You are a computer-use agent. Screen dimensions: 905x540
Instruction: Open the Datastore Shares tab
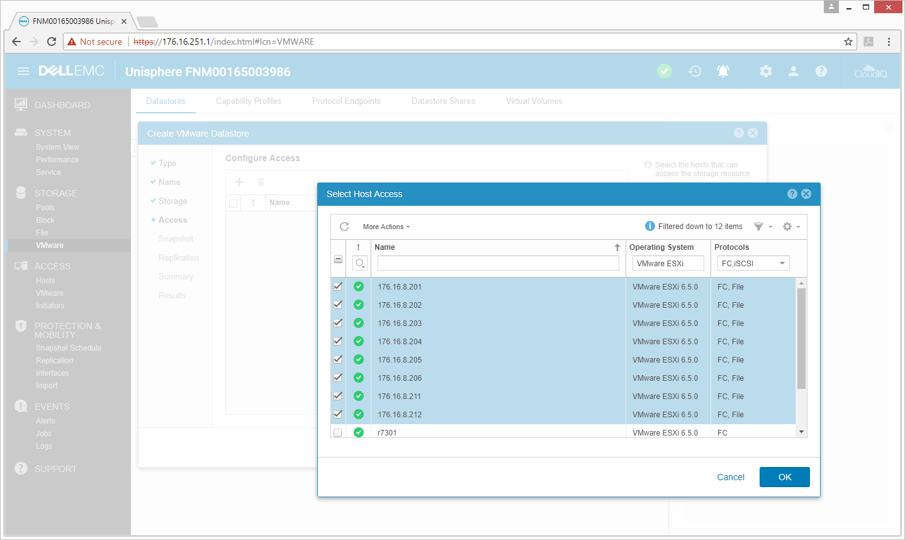pos(443,101)
